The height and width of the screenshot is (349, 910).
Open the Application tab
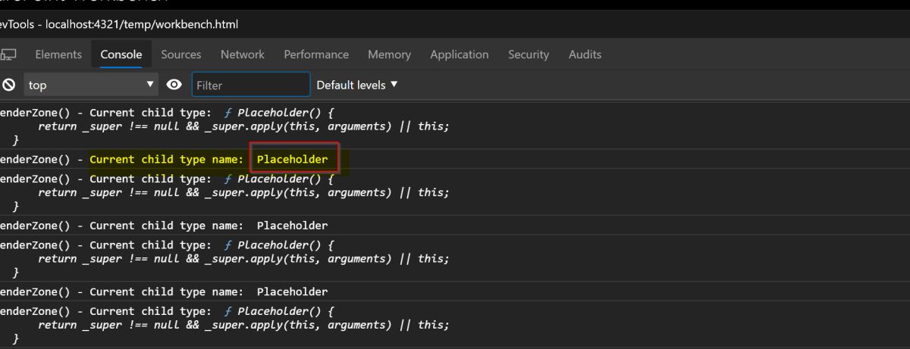coord(460,55)
